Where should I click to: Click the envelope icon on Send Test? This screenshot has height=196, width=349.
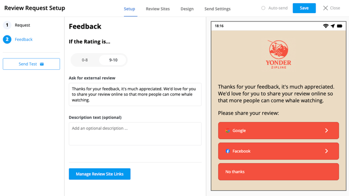point(42,64)
